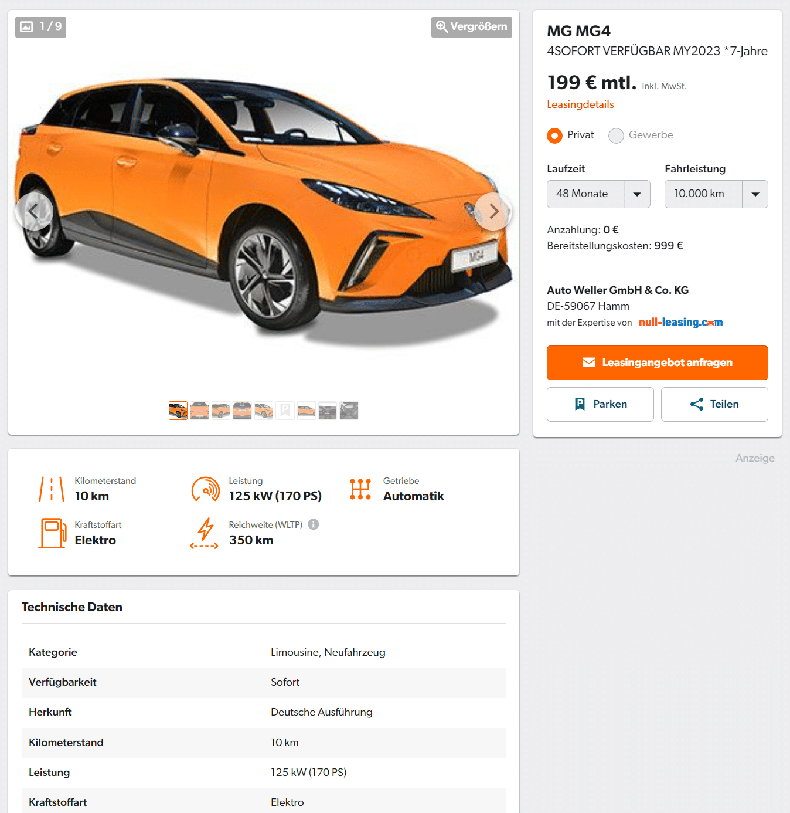790x813 pixels.
Task: Click the 'Automatik' transmission value
Action: click(x=414, y=496)
